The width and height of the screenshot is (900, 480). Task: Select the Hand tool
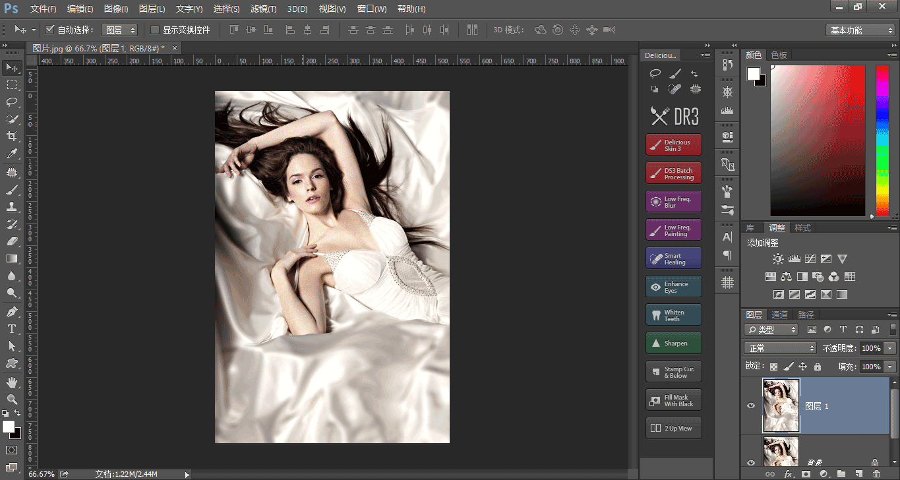click(12, 382)
